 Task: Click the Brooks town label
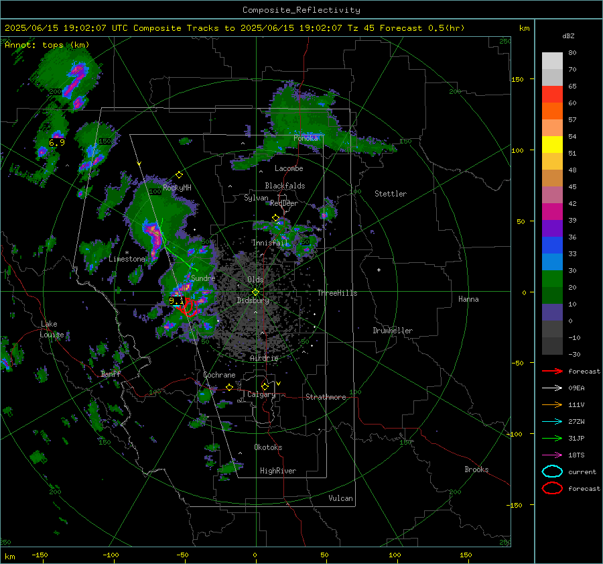(476, 469)
